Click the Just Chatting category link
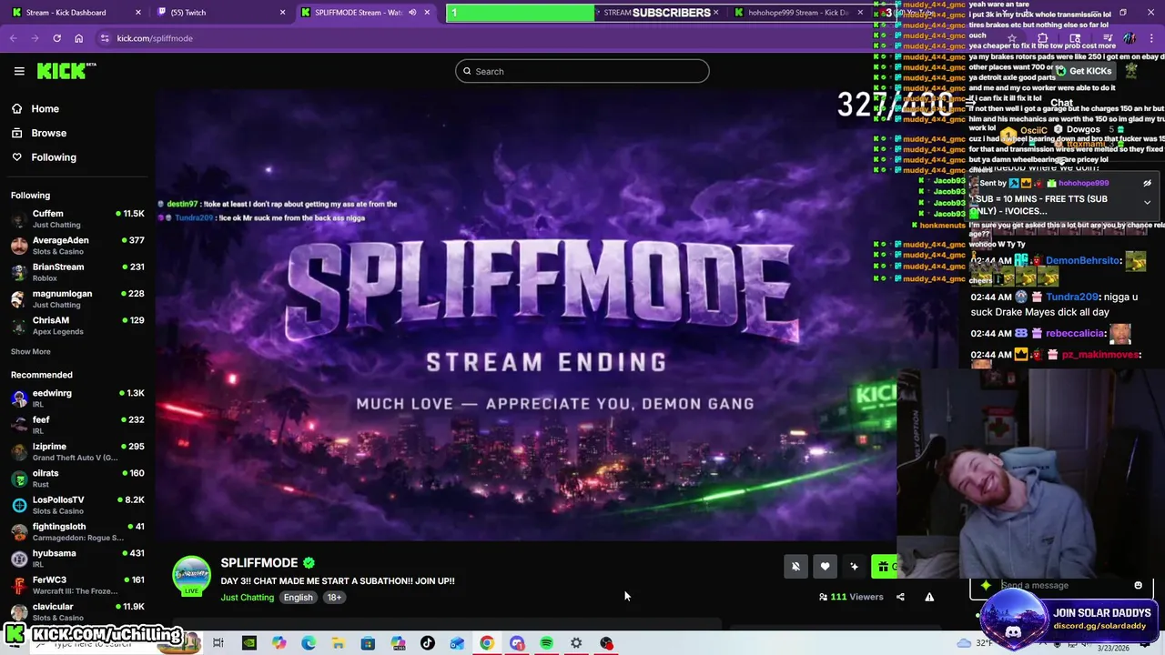 [x=247, y=598]
